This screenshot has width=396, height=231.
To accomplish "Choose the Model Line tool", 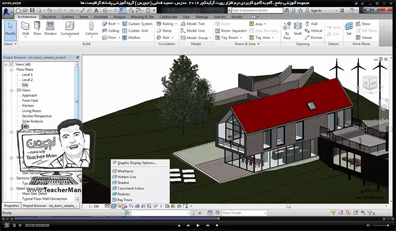I will coord(193,31).
